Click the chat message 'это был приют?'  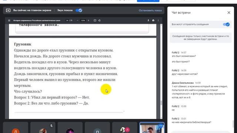pyautogui.click(x=181, y=62)
